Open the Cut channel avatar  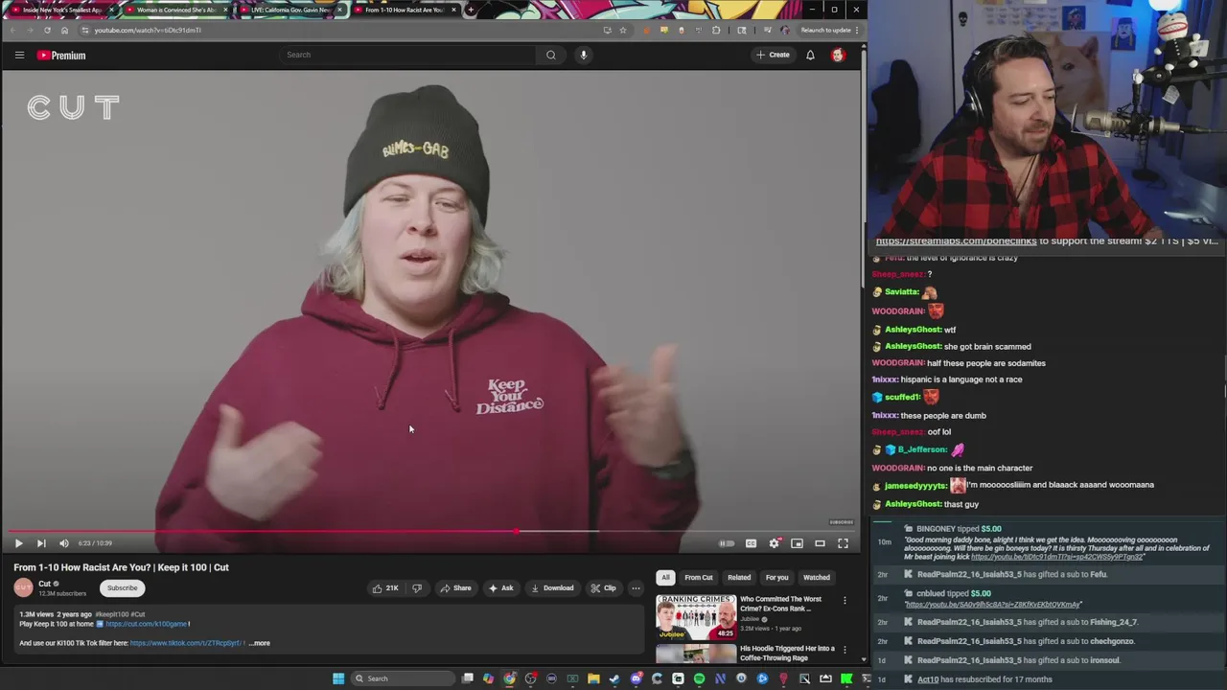23,588
